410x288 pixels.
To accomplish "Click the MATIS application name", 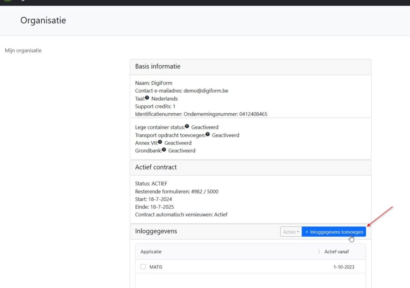I will 156,267.
